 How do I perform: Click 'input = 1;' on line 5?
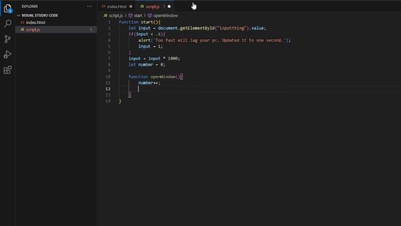150,46
